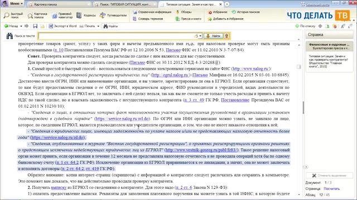Click the Справка panel header

point(330,34)
